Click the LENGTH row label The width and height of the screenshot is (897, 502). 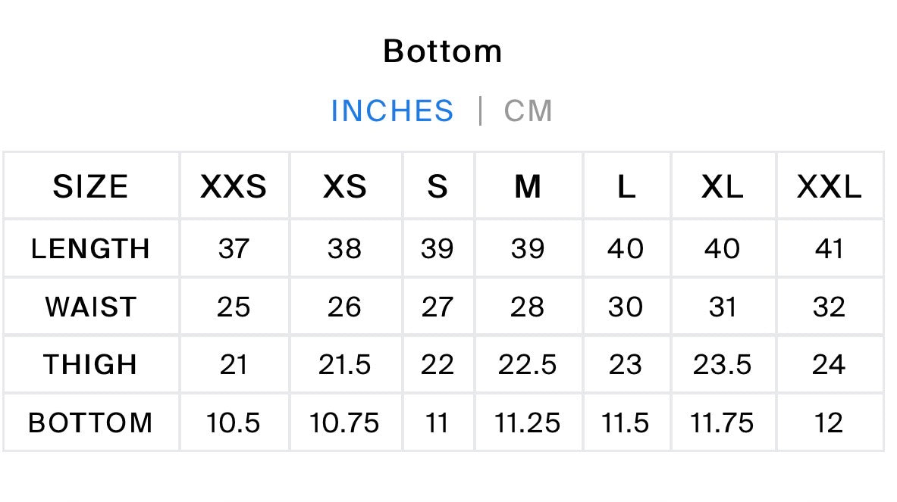[x=90, y=249]
